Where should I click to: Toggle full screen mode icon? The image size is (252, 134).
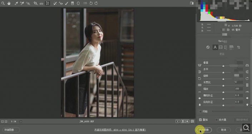click(x=192, y=3)
